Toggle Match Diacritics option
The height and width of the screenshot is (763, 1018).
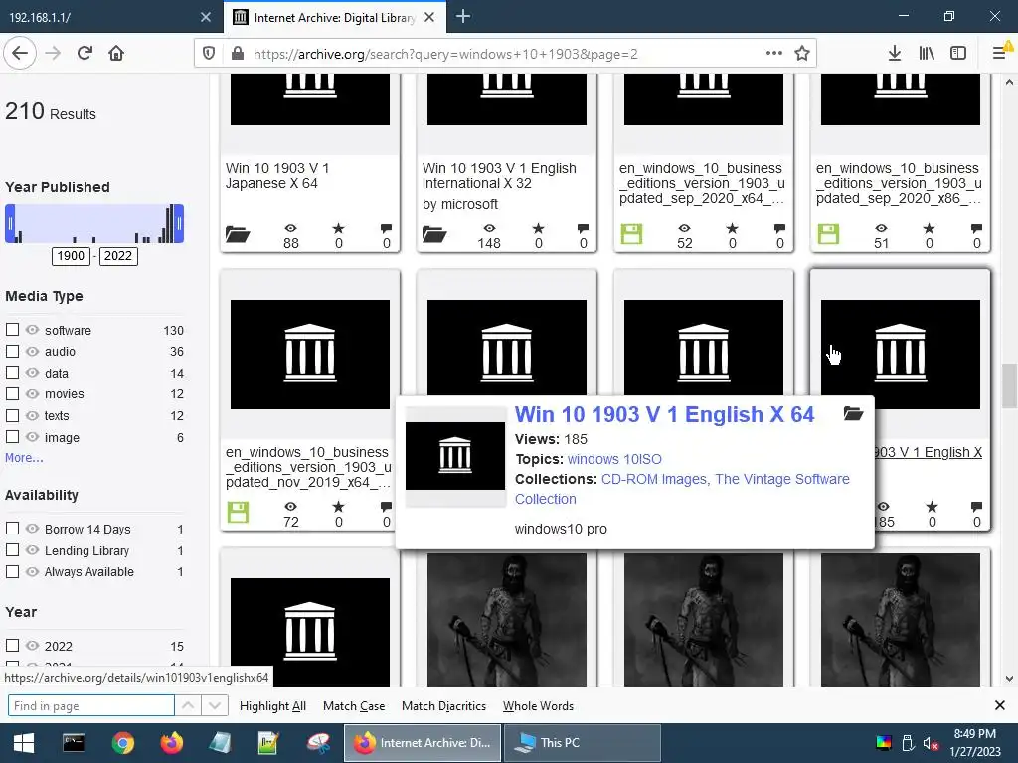pyautogui.click(x=443, y=706)
